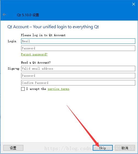The height and width of the screenshot is (154, 138).
Task: Click the 取消 cancel button
Action: [125, 148]
